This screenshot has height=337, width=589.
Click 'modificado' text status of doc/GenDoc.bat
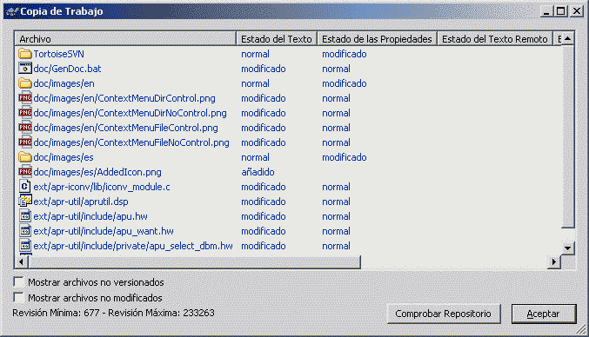[x=264, y=69]
